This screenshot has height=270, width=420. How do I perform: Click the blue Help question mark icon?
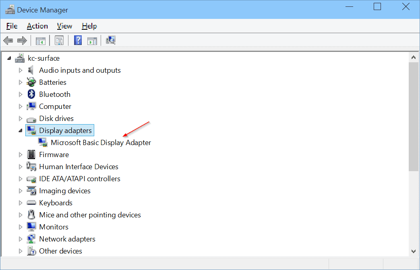[78, 41]
